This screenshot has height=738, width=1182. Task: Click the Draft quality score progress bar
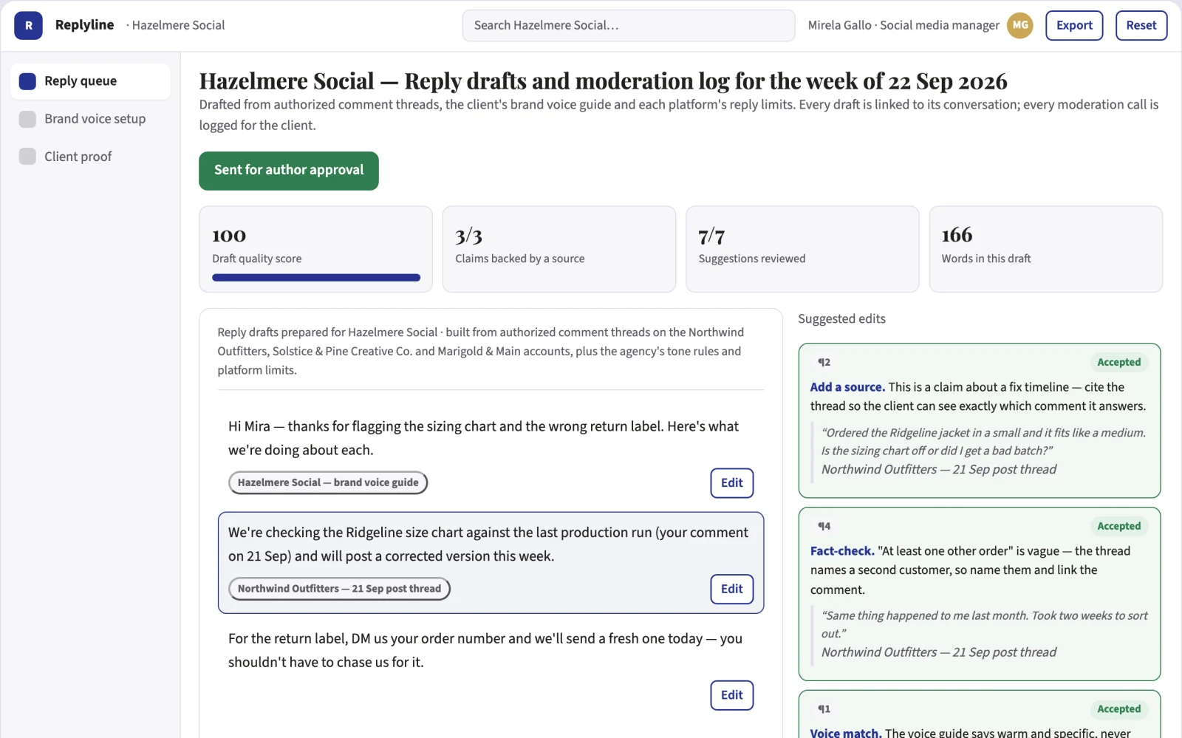[x=316, y=278]
